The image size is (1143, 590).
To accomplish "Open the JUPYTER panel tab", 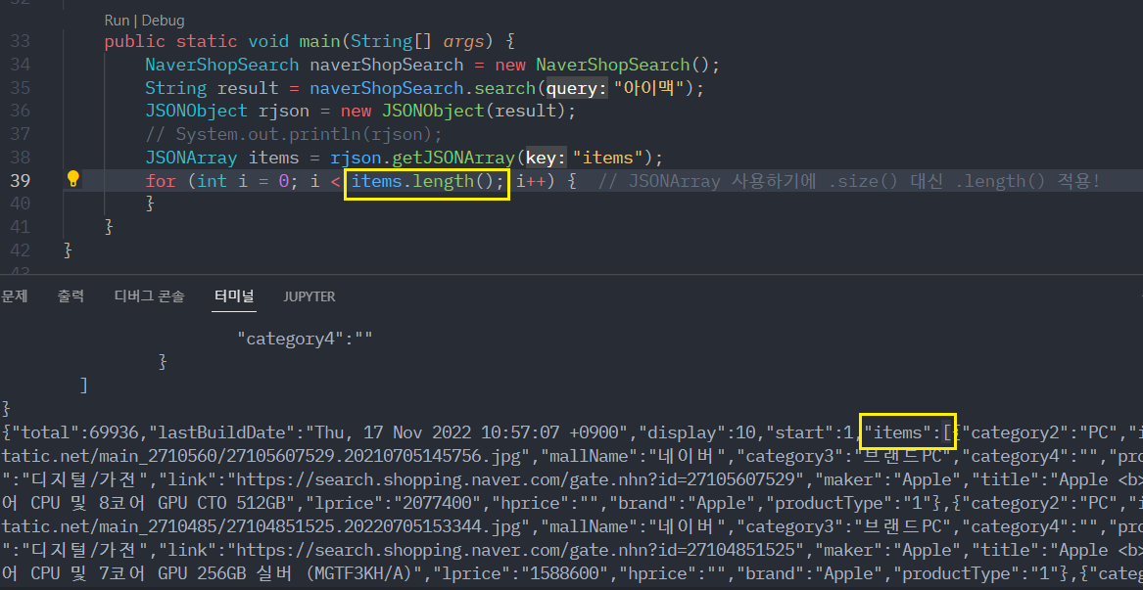I will click(x=310, y=296).
